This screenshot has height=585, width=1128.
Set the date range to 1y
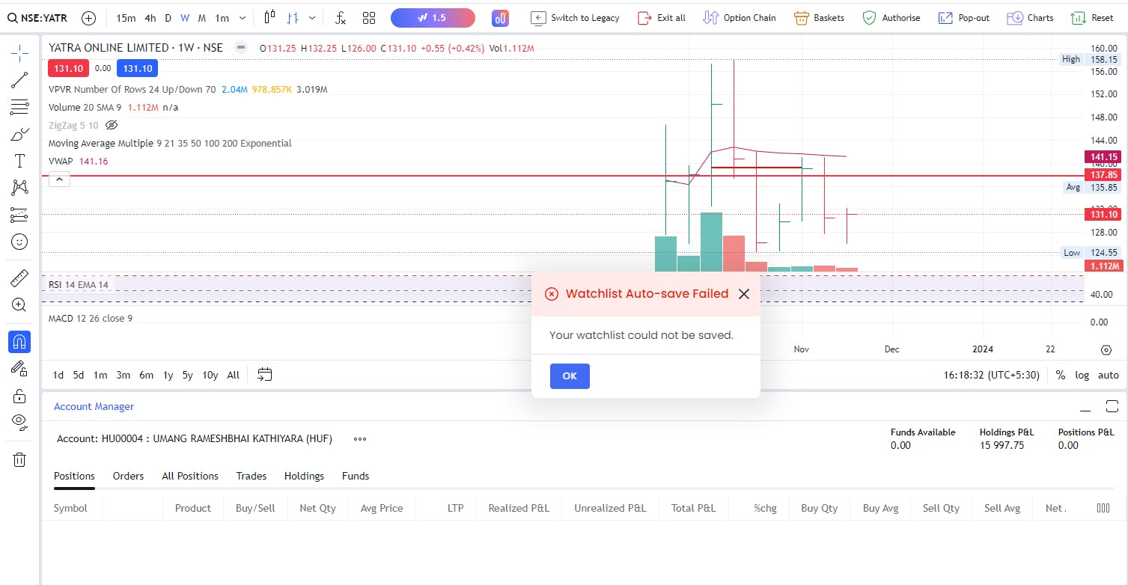coord(168,376)
